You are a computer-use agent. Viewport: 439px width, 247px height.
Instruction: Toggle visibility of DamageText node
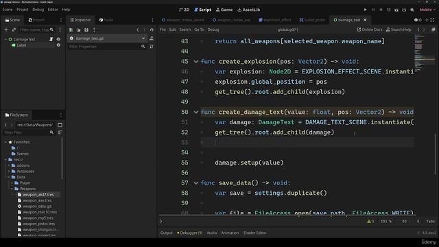[x=58, y=39]
